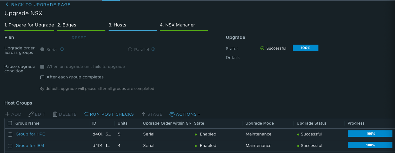Go back to upgrade page link
The width and height of the screenshot is (395, 153).
tap(38, 4)
